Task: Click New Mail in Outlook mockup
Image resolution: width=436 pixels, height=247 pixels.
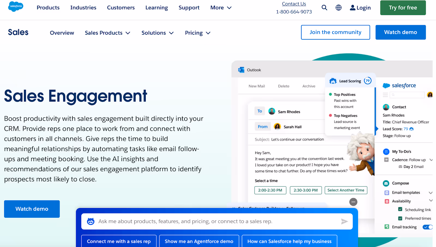Action: click(257, 86)
